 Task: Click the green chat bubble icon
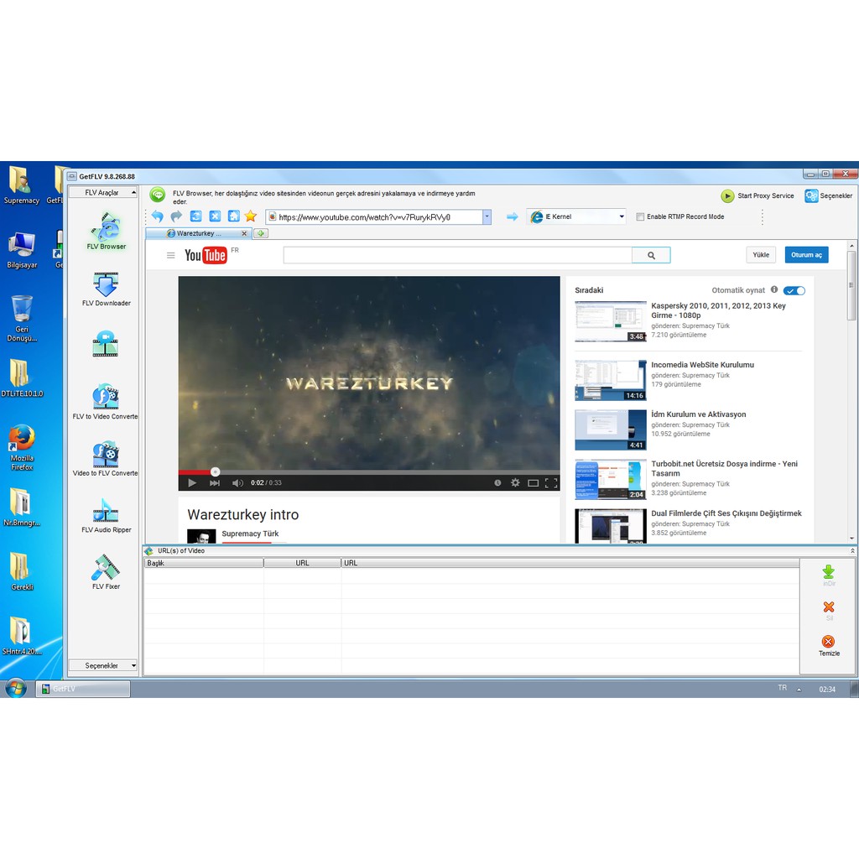[x=158, y=195]
